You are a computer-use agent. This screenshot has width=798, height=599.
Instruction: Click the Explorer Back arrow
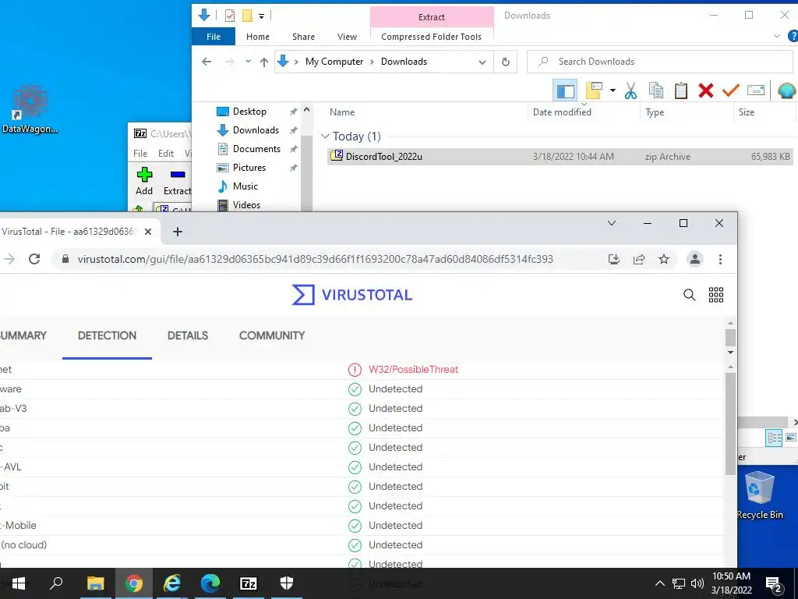(x=206, y=62)
